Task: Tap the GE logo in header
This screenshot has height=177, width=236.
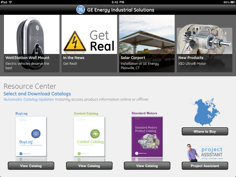Action: 81,10
